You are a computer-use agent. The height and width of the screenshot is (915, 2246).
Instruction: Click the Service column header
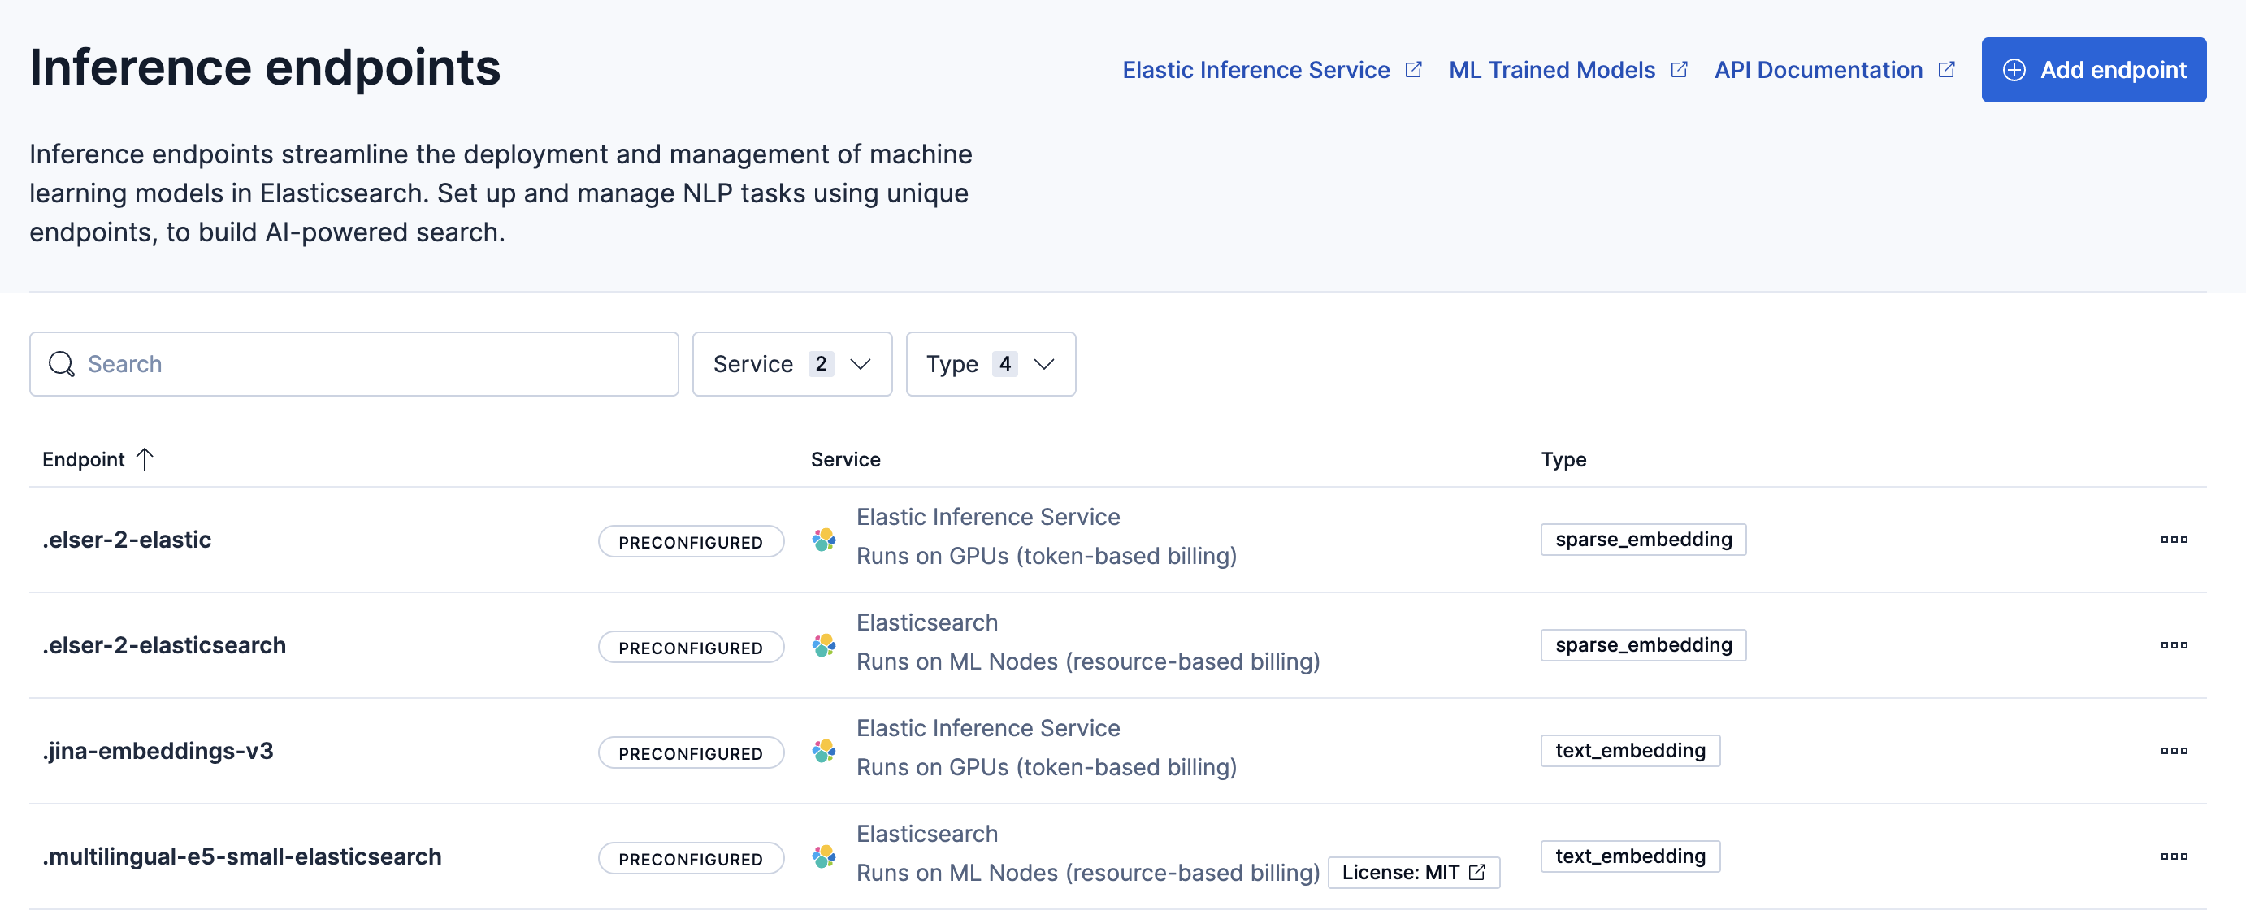tap(845, 459)
